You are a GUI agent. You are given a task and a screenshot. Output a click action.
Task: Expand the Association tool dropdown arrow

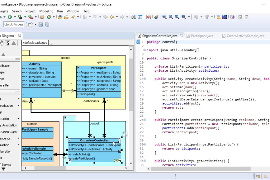pyautogui.click(x=18, y=118)
